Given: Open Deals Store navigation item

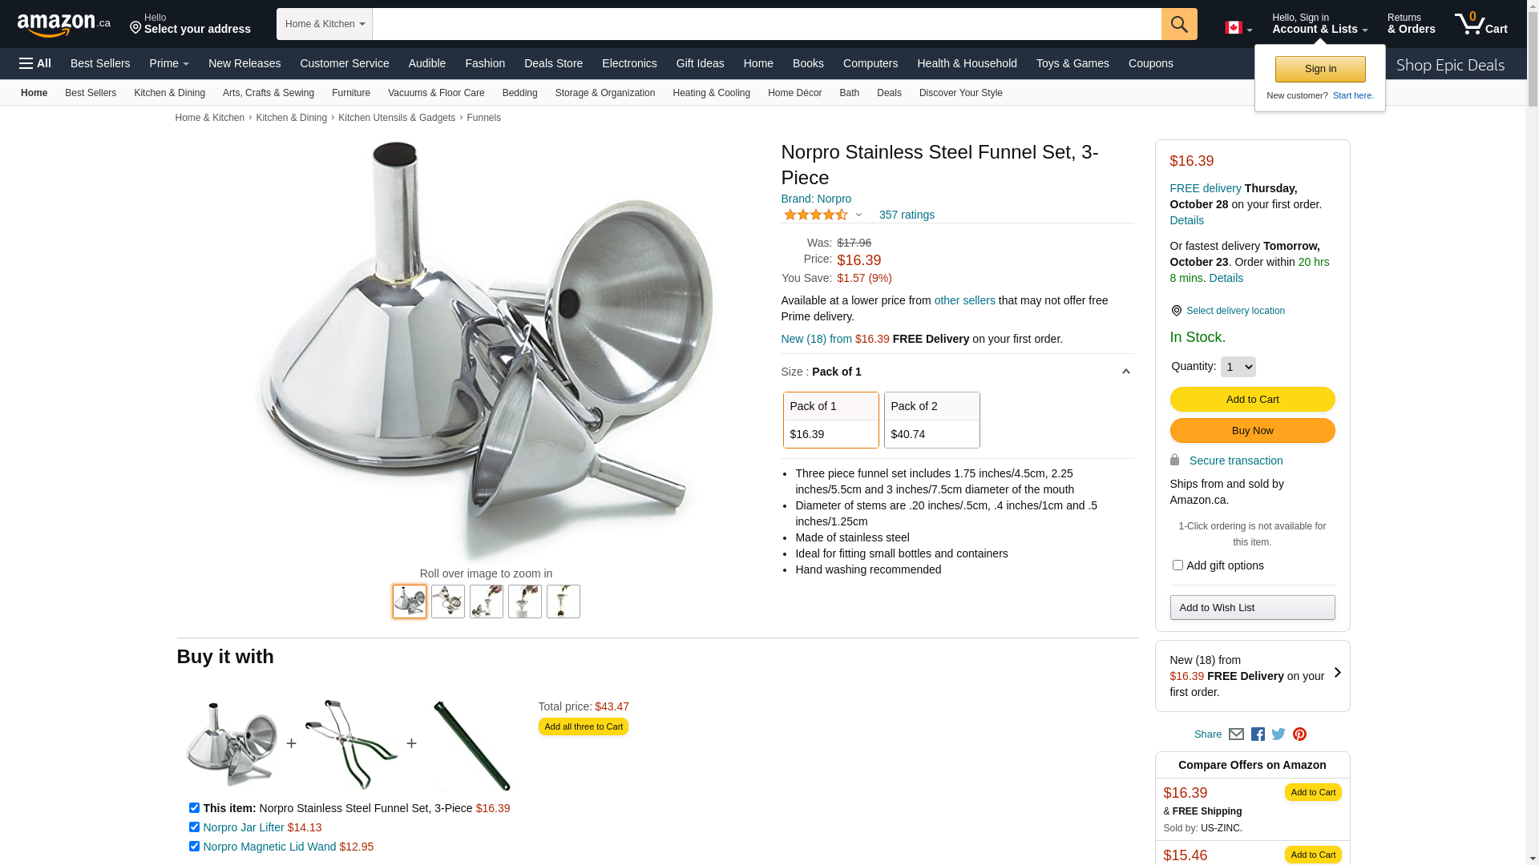Looking at the screenshot, I should [x=553, y=63].
